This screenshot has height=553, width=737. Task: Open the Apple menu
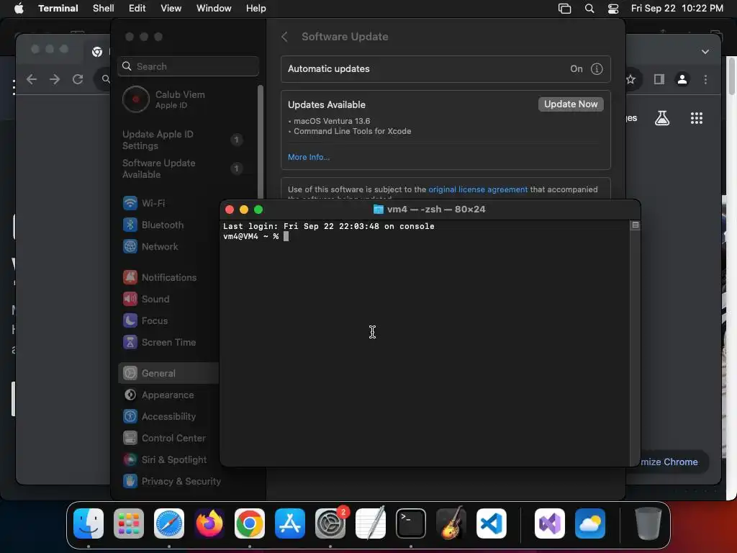(19, 9)
